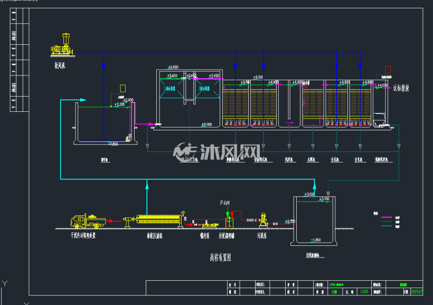The height and width of the screenshot is (305, 433).
Task: Select the ±0.200 elevation mark
Action: point(290,222)
